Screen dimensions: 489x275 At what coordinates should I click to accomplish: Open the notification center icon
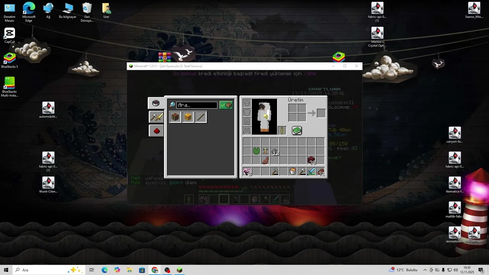481,270
